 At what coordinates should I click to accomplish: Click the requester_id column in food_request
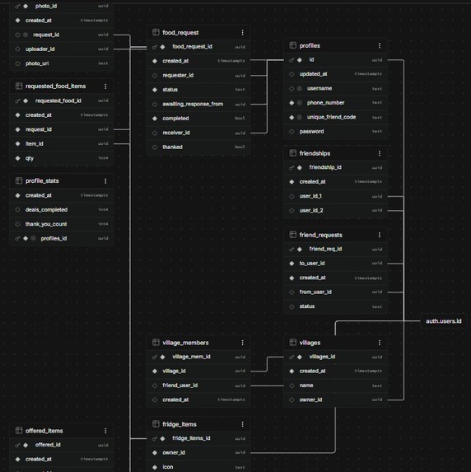coord(198,76)
